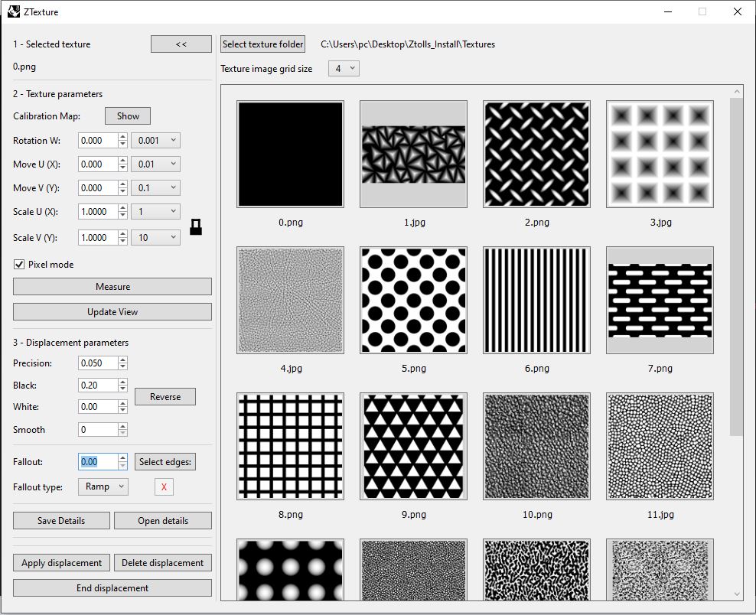The image size is (756, 615).
Task: Enable or disable Pixel mode checkbox
Action: [x=19, y=264]
